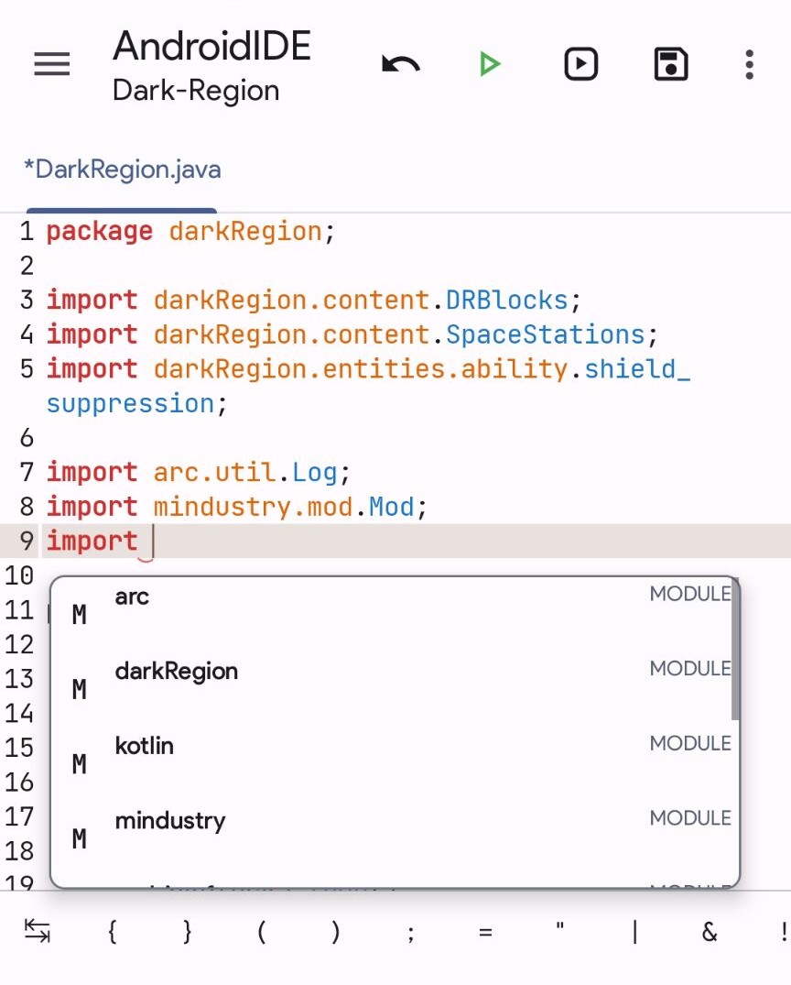Insert a closing parenthesis symbol

[x=335, y=931]
